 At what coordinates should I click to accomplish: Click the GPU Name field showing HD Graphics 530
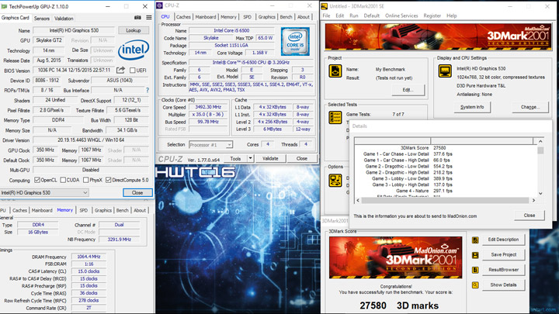[x=75, y=30]
